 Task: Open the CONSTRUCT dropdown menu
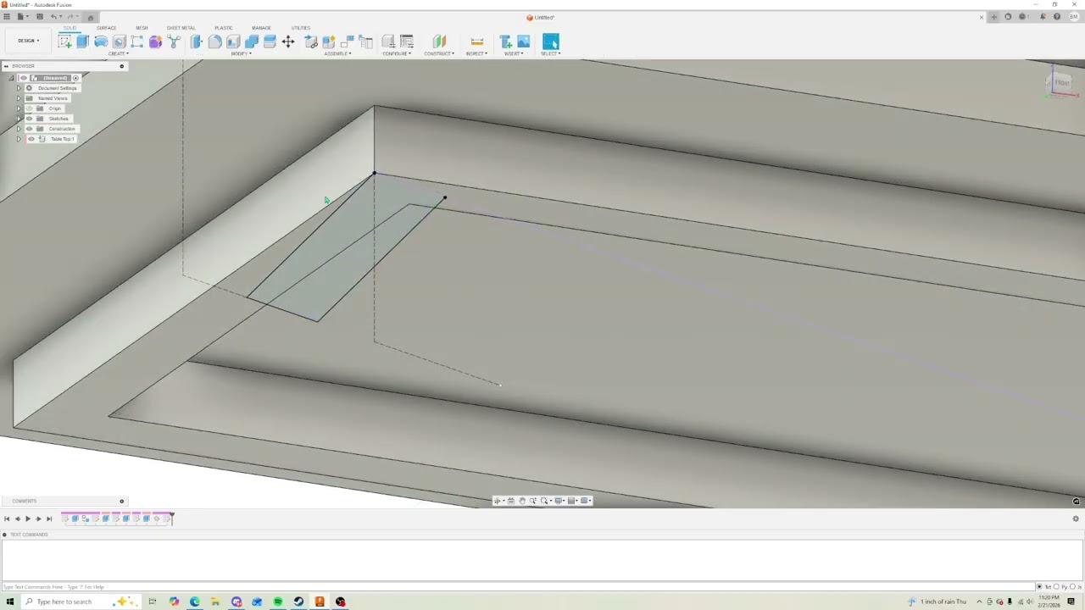pos(439,53)
